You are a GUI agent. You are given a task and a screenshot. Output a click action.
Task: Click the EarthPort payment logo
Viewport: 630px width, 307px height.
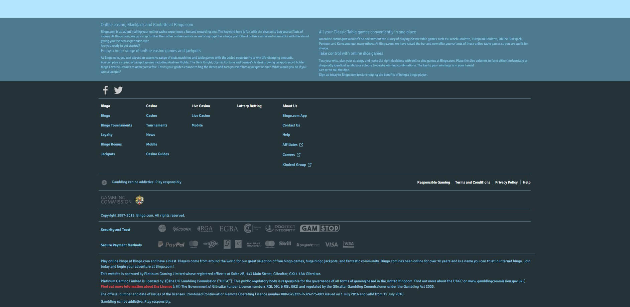[211, 244]
